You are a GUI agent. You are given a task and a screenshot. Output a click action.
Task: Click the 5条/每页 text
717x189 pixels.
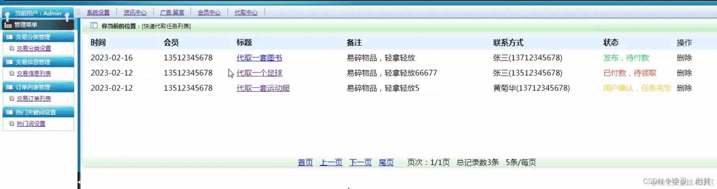(x=521, y=163)
